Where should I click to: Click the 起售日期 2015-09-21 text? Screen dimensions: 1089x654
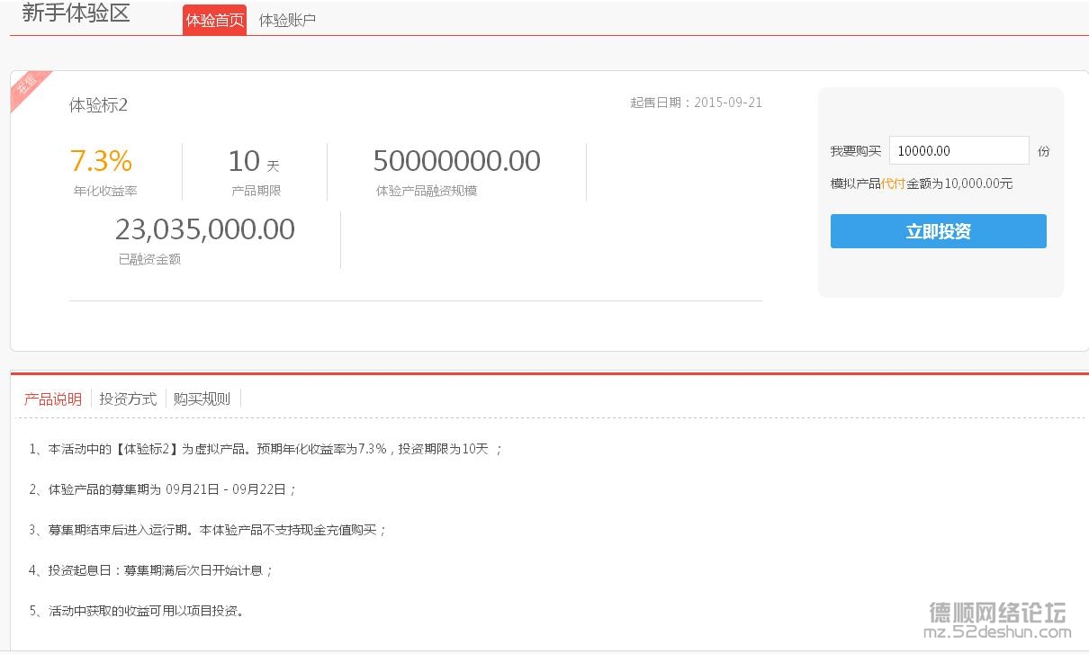(696, 103)
